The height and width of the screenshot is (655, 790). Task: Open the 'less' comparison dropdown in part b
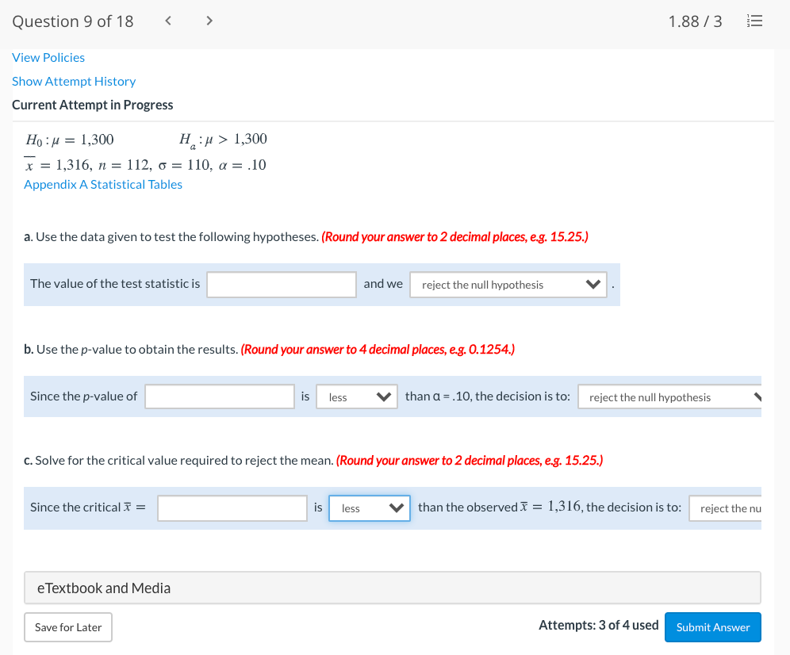356,396
